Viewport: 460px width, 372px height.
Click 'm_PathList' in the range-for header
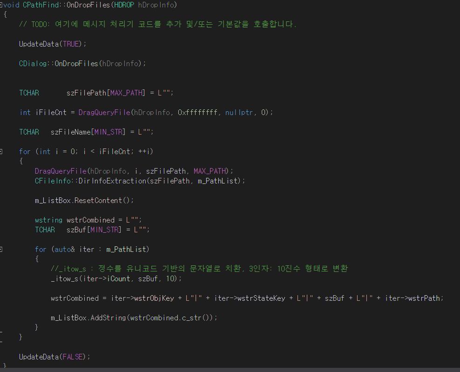126,250
